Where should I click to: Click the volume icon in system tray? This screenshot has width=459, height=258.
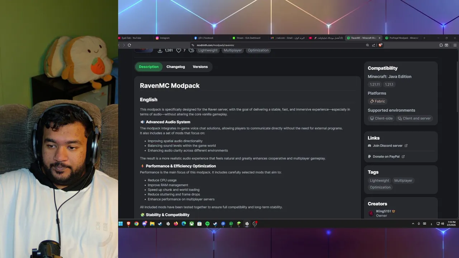click(x=443, y=224)
